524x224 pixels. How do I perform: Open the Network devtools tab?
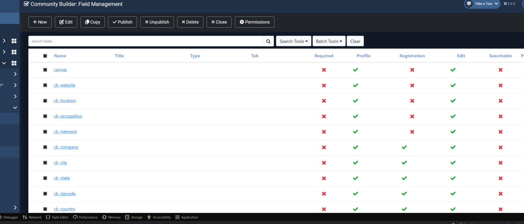[x=32, y=217]
